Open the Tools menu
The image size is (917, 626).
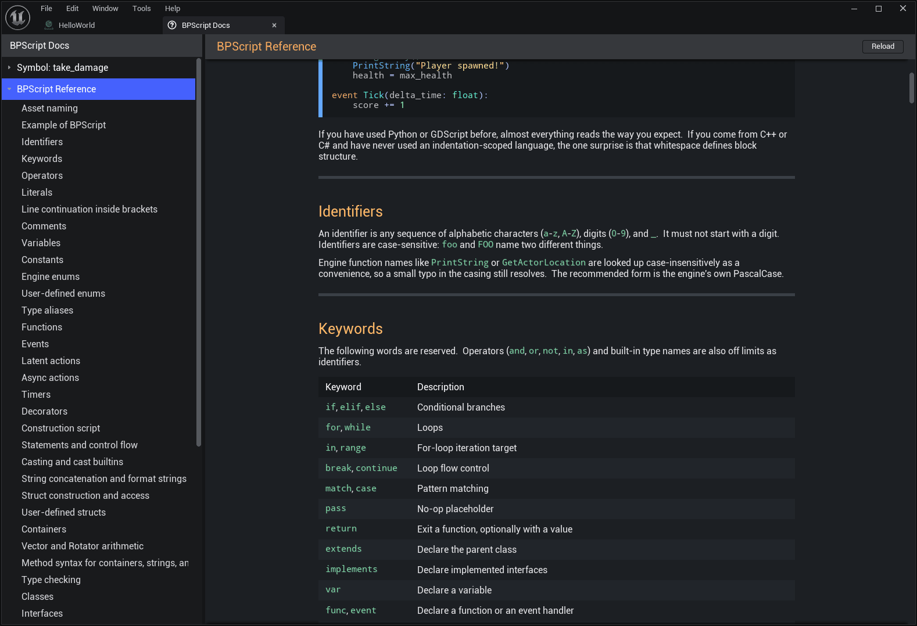pyautogui.click(x=141, y=8)
